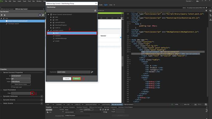
Task: Switch to DMXzone App Connect tab
Action: tap(21, 9)
